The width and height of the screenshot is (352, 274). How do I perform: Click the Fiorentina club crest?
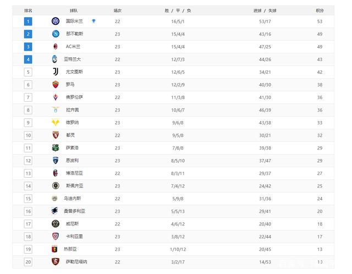point(56,97)
